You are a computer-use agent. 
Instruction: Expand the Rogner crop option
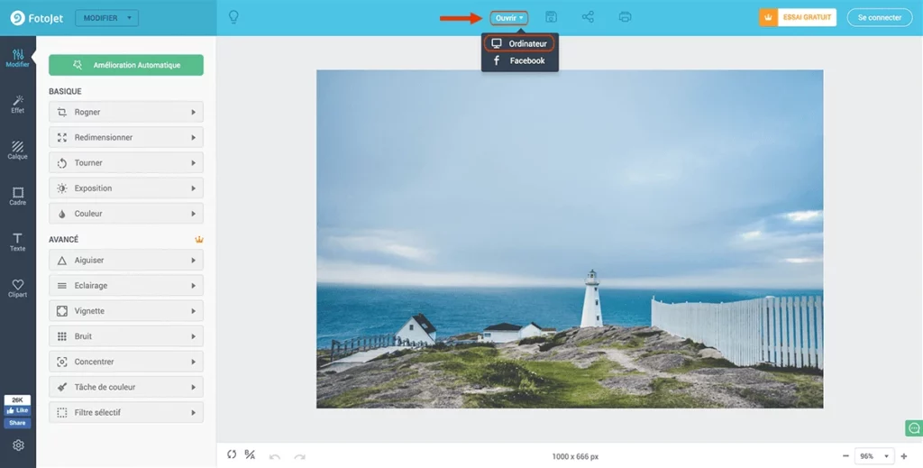tap(125, 112)
